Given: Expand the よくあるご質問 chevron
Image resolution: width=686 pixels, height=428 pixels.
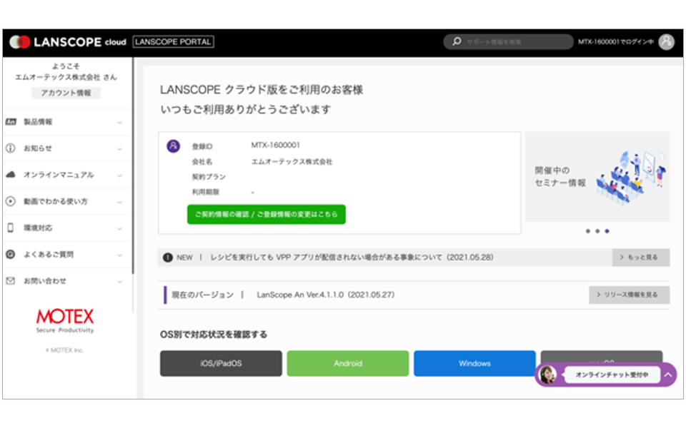Looking at the screenshot, I should pos(119,255).
